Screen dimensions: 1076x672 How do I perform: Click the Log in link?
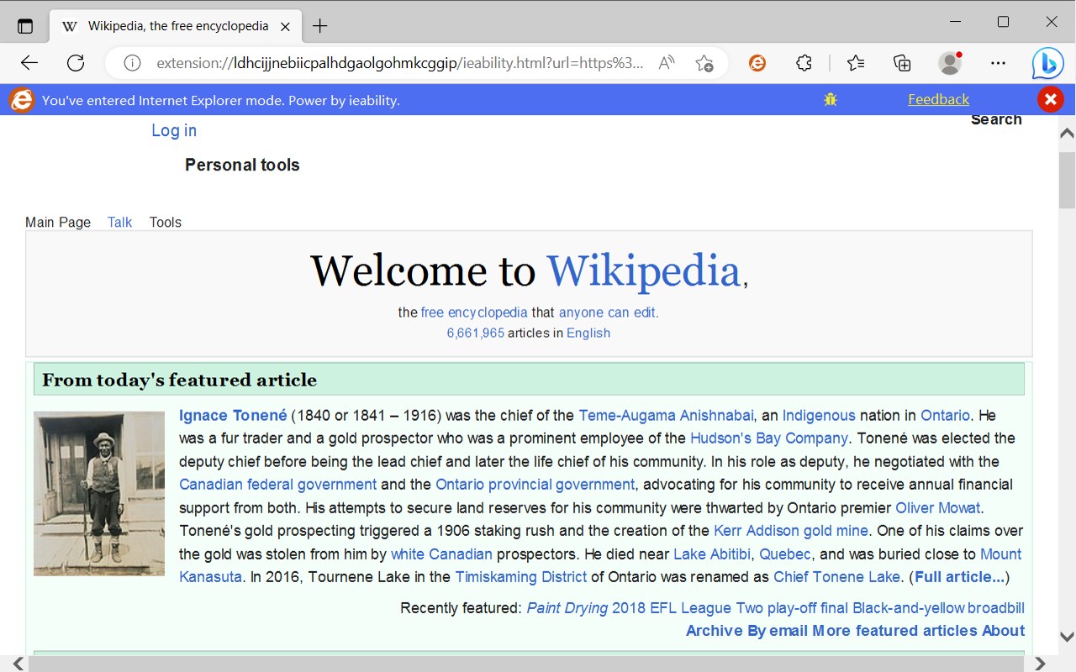[174, 130]
